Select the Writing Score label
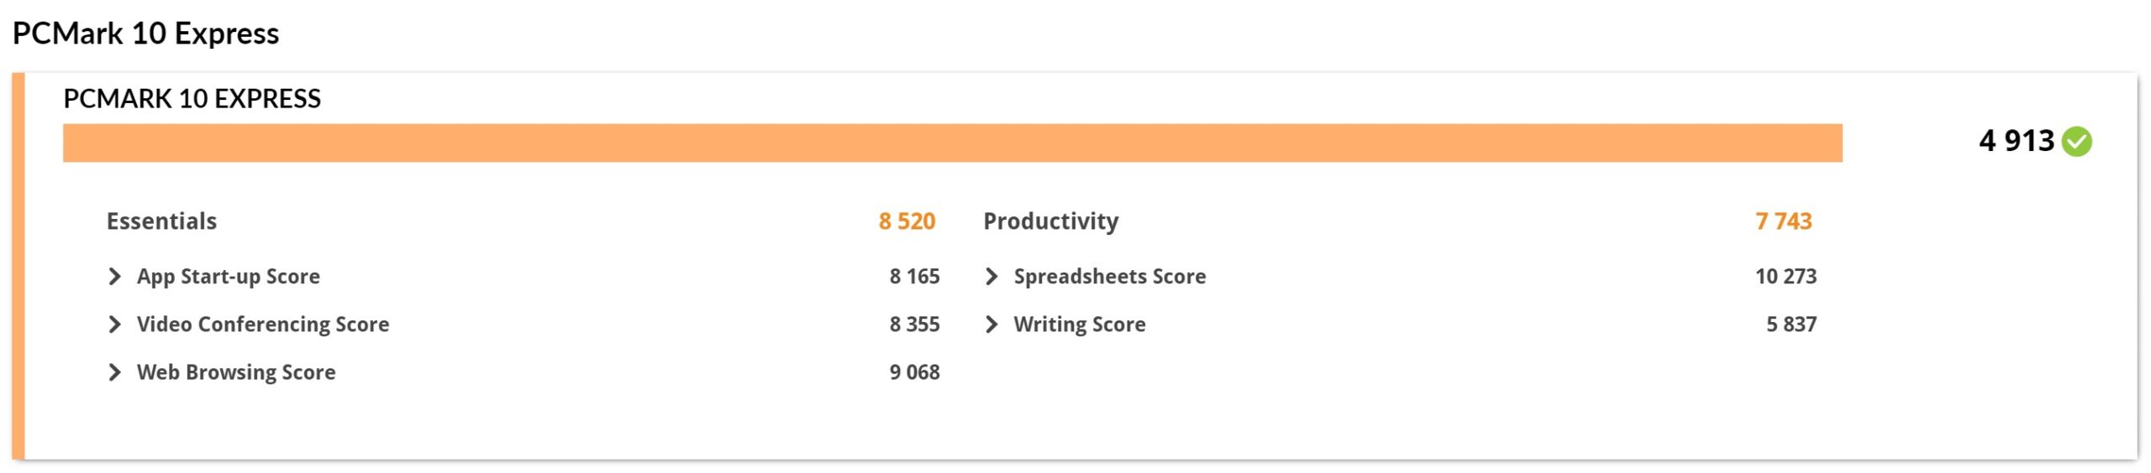 coord(1080,325)
